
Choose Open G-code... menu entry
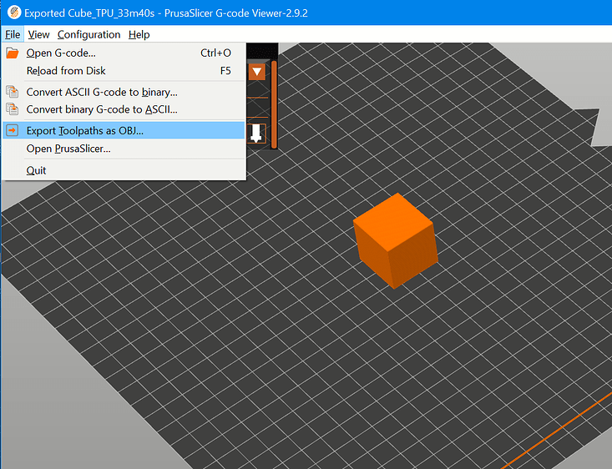tap(124, 53)
